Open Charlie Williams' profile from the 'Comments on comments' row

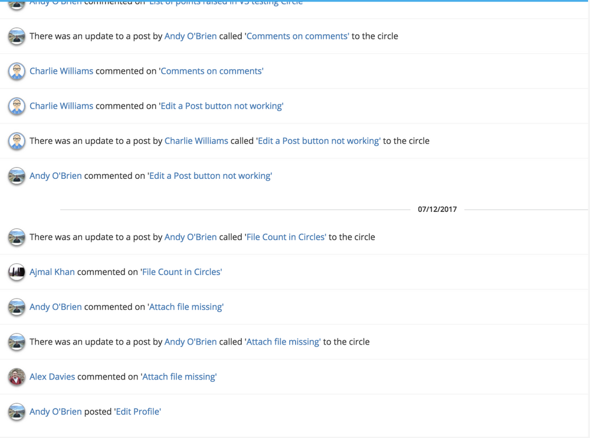(x=61, y=71)
